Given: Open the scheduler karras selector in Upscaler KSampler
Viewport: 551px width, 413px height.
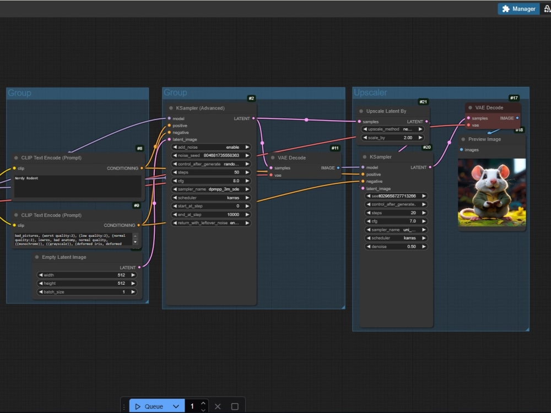Looking at the screenshot, I should click(x=396, y=238).
